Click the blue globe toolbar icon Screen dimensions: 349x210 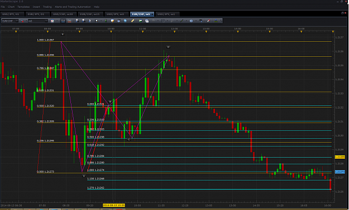pyautogui.click(x=125, y=21)
